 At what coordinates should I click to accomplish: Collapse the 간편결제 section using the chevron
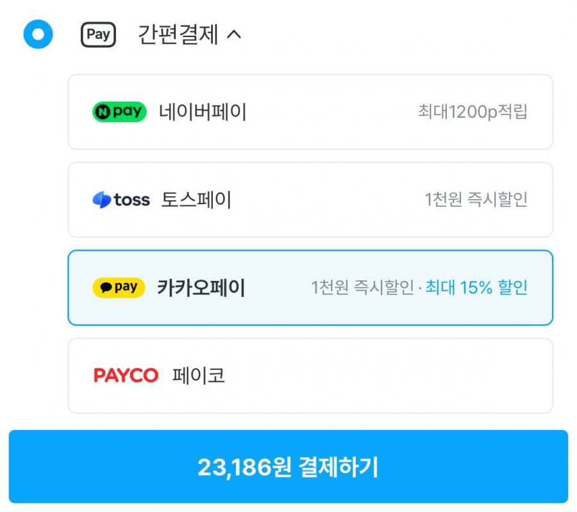pyautogui.click(x=235, y=35)
